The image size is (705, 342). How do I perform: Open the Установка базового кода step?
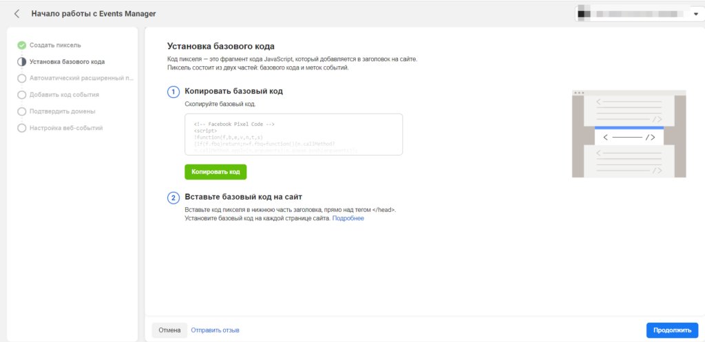click(x=67, y=62)
